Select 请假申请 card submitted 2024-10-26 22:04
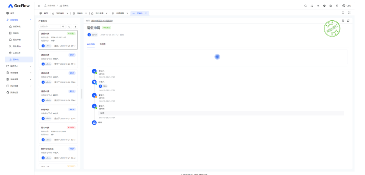 coord(58,96)
